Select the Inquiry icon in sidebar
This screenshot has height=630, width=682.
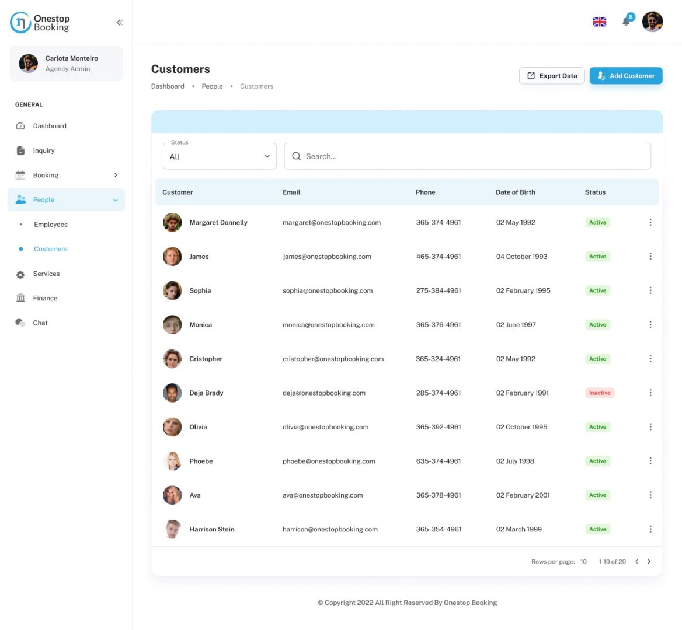point(21,150)
